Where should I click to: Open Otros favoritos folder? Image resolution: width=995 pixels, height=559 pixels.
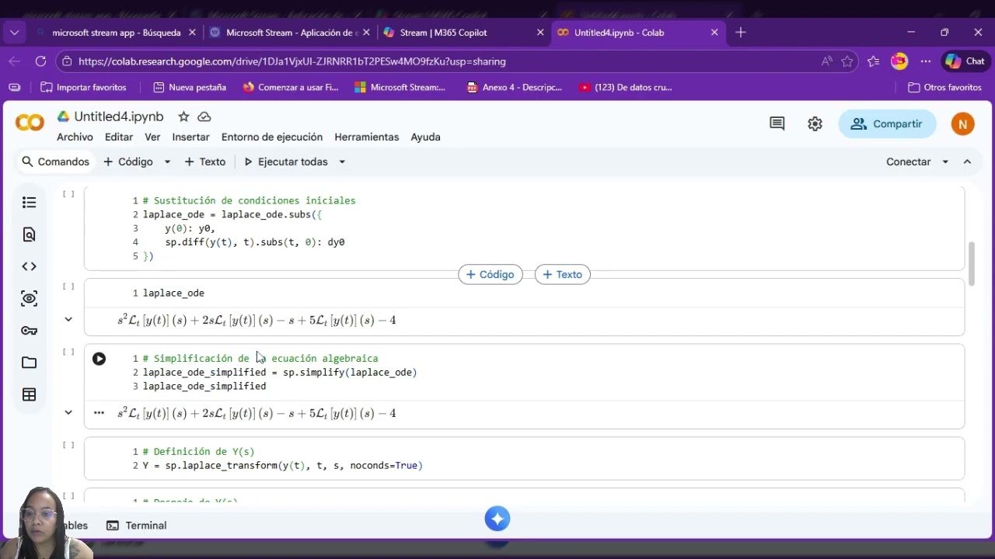coord(944,88)
